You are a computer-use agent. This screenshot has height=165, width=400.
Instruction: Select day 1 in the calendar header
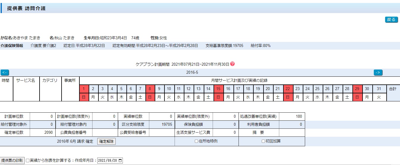(84, 89)
